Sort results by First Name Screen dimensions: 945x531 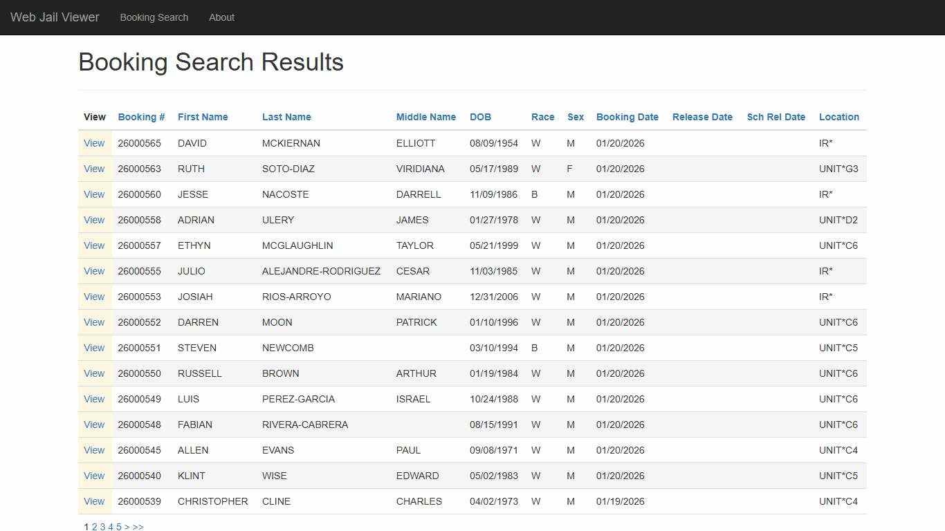[202, 117]
